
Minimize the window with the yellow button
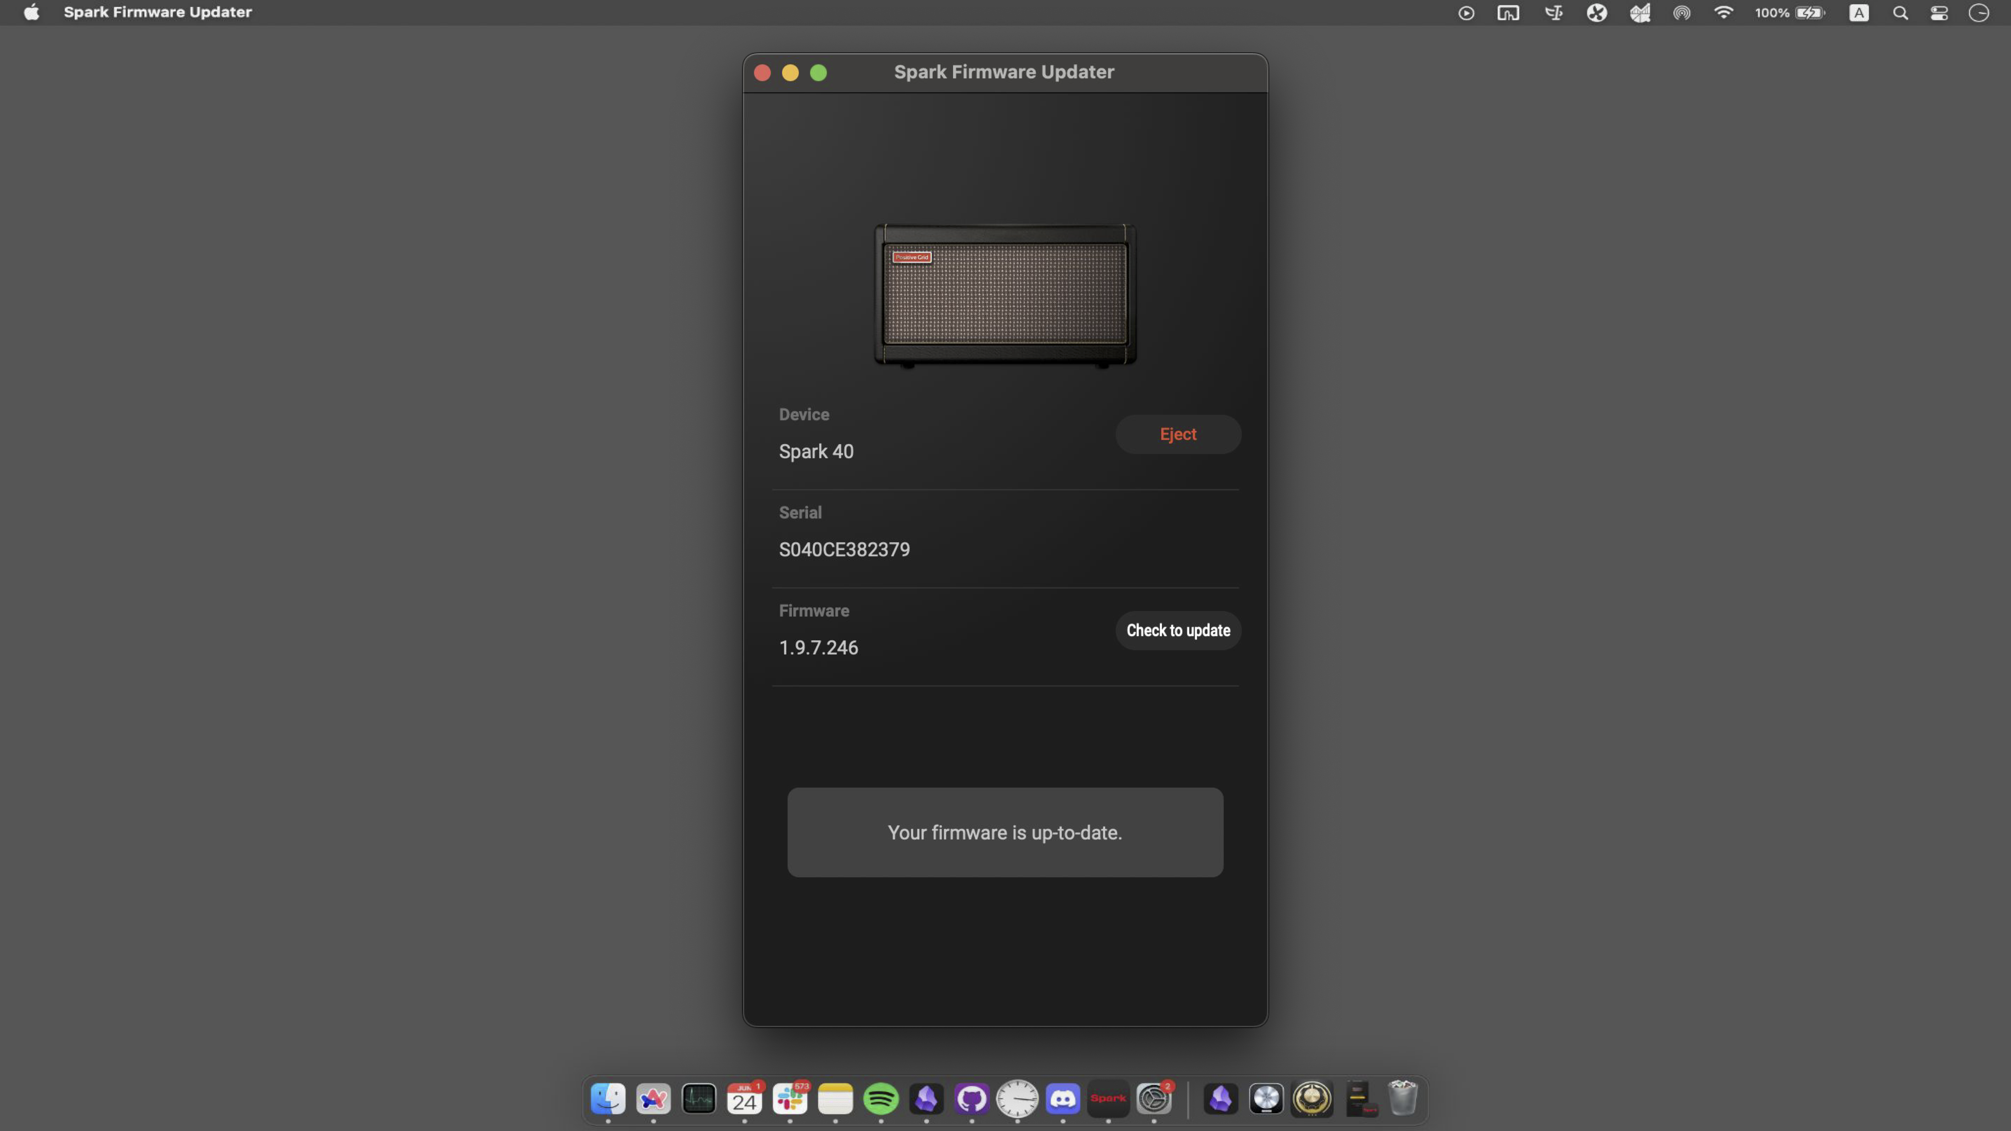click(x=790, y=73)
